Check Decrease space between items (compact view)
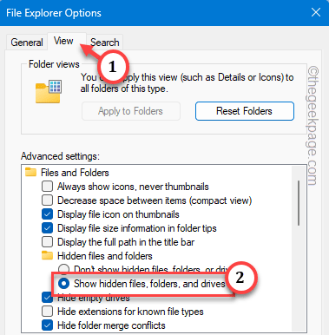Viewport: 329px width, 335px height. (x=47, y=200)
